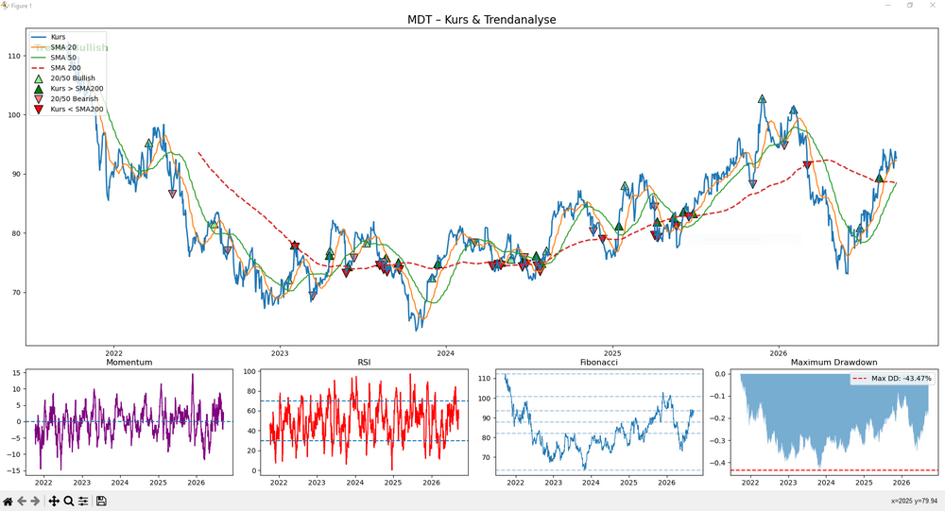
Task: Activate the Pan tool
Action: pos(54,502)
